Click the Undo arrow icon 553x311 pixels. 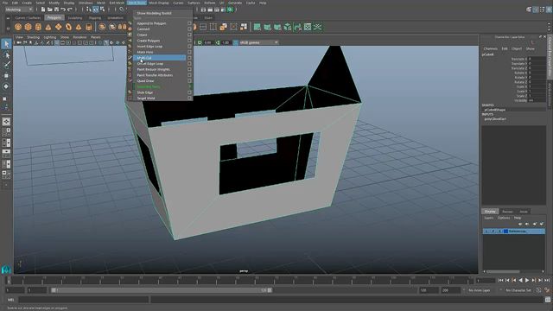tap(63, 10)
